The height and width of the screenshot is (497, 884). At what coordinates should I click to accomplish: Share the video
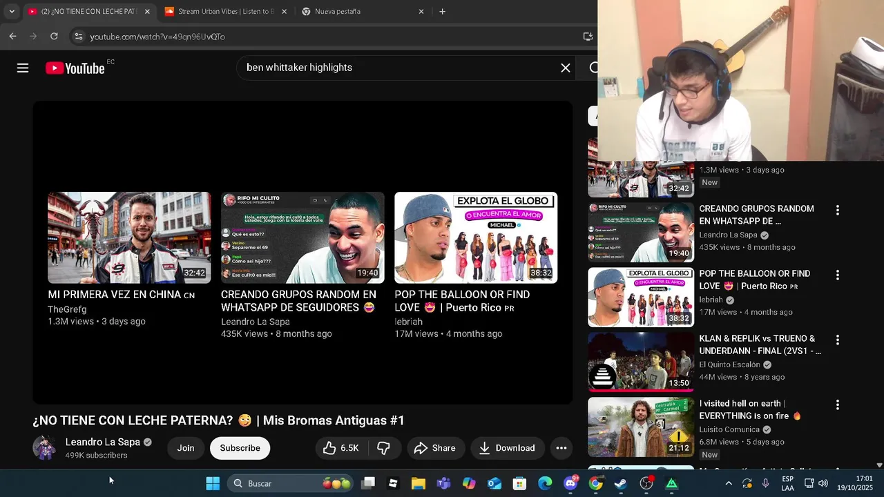click(x=434, y=448)
